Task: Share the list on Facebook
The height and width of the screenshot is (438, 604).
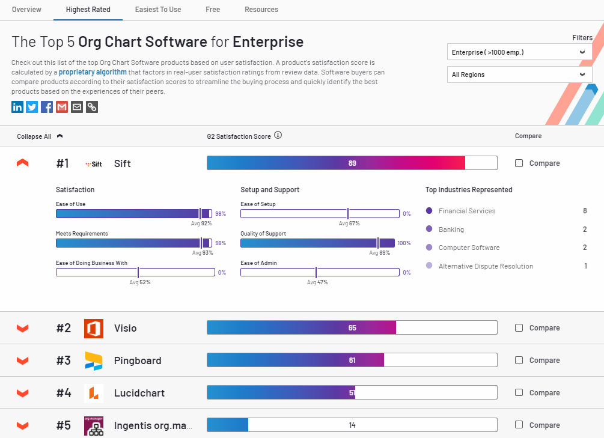Action: (47, 107)
